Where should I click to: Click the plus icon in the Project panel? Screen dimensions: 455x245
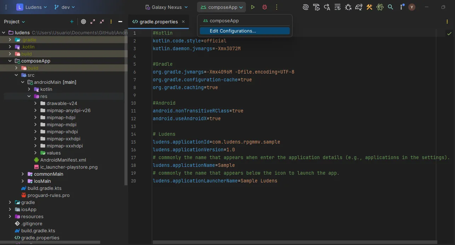tap(72, 22)
